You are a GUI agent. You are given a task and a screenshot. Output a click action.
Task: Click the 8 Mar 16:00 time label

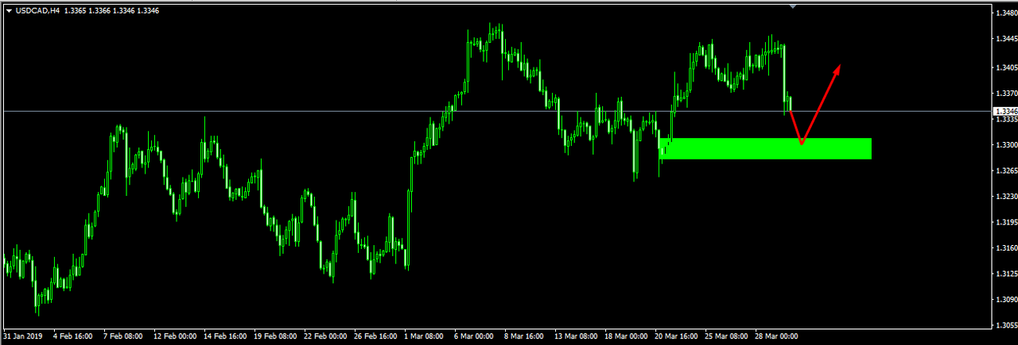tap(525, 337)
